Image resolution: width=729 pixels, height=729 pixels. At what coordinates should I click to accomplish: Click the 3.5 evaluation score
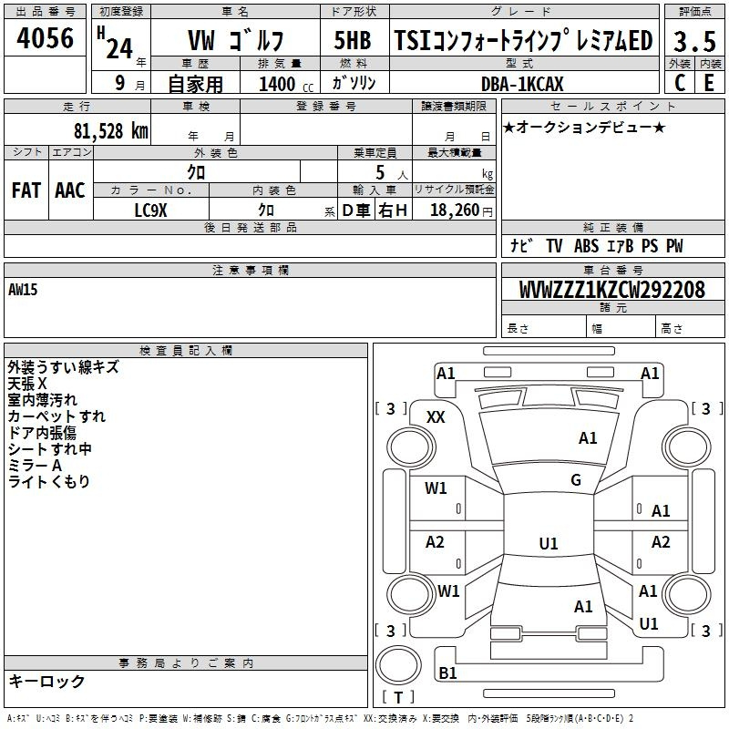(693, 41)
